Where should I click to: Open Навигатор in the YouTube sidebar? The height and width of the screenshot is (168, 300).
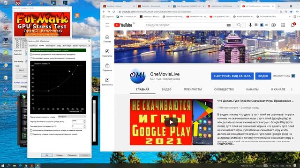[x=107, y=53]
